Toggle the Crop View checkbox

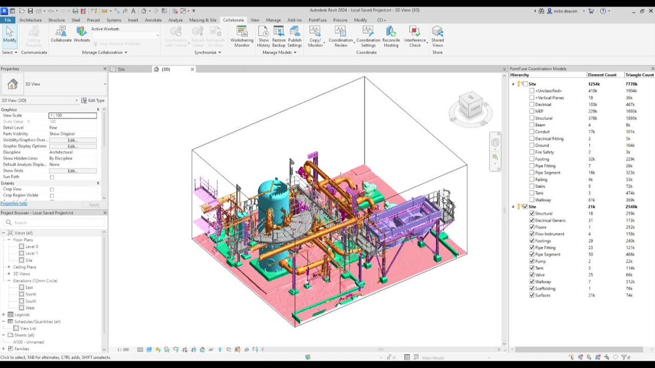52,190
